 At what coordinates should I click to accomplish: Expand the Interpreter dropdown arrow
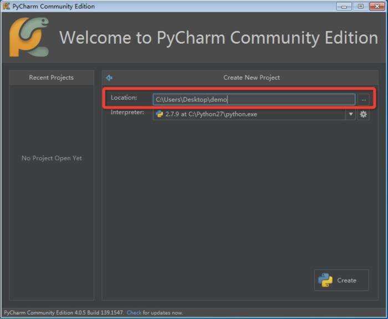click(x=351, y=114)
